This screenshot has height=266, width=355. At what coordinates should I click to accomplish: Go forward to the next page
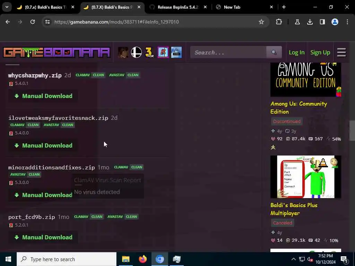(20, 22)
